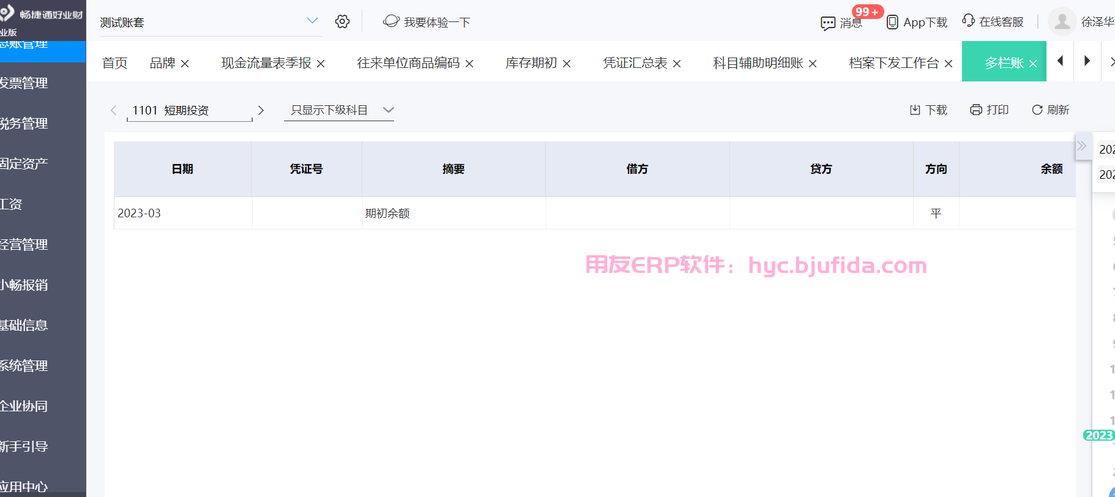Switch to the 品牌 tab
1115x497 pixels.
(x=162, y=63)
